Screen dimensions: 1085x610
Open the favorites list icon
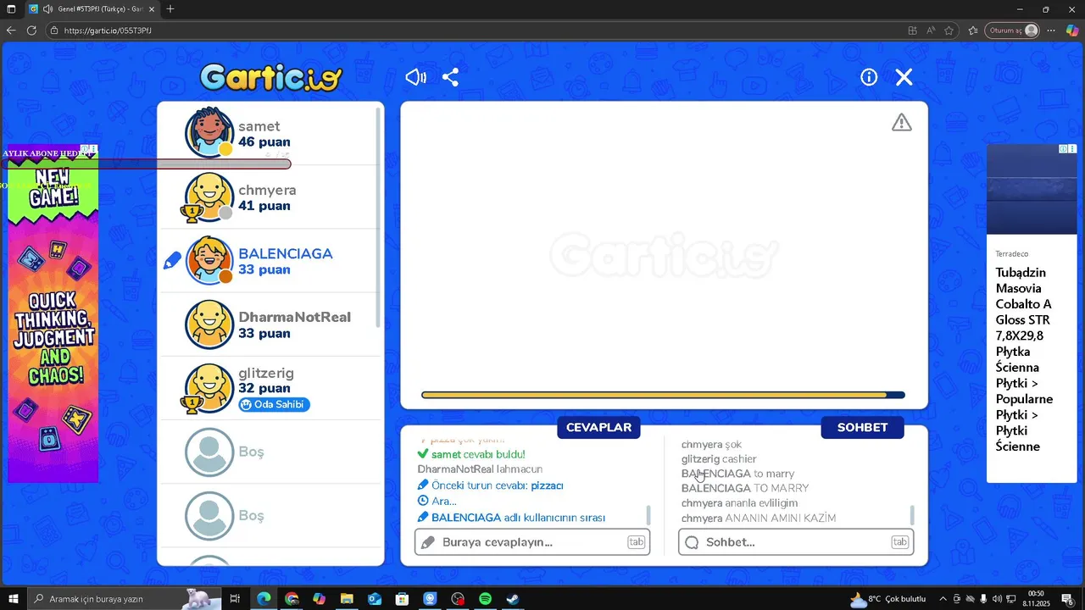(973, 30)
